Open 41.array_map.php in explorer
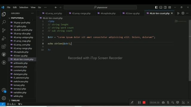Image resolution: width=191 pixels, height=107 pixels. pyautogui.click(x=22, y=41)
